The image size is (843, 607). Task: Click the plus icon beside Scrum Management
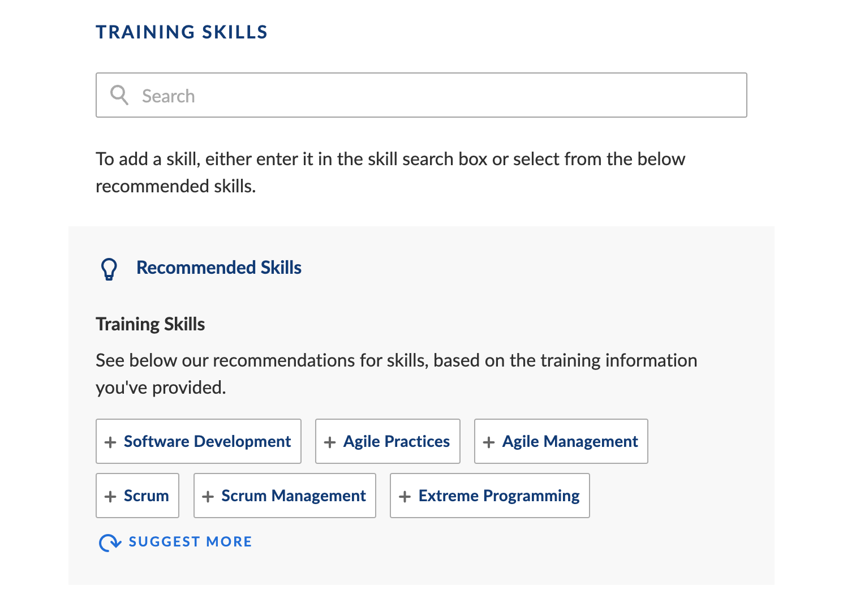click(x=208, y=497)
